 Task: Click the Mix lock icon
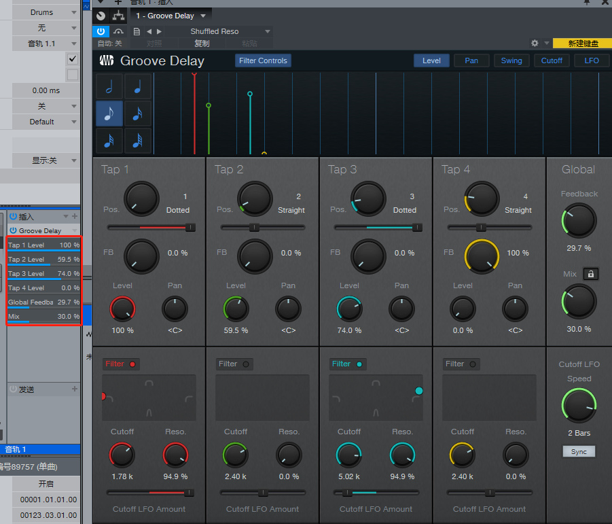590,274
